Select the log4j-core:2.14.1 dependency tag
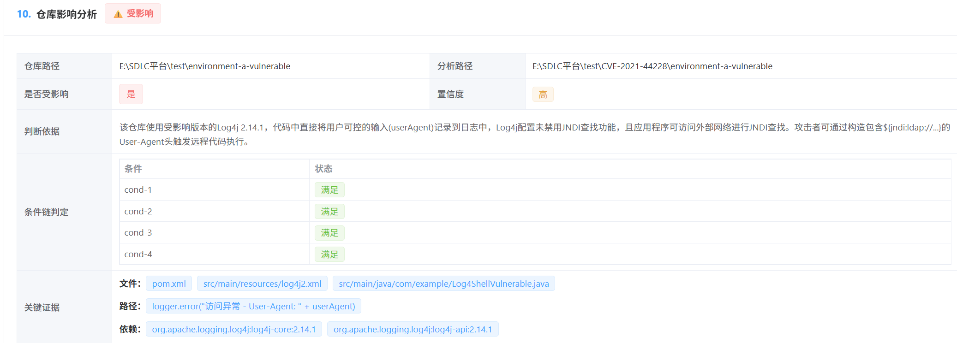Screen dimensions: 957x343 (233, 330)
